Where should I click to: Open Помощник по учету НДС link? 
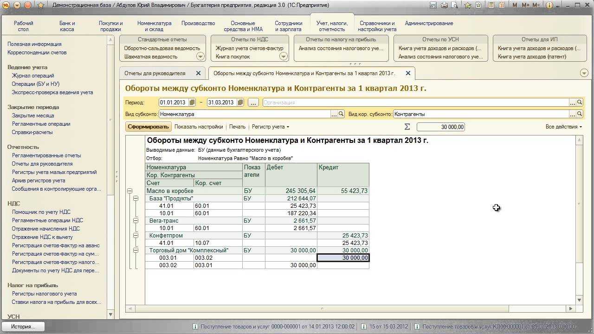[x=41, y=212]
